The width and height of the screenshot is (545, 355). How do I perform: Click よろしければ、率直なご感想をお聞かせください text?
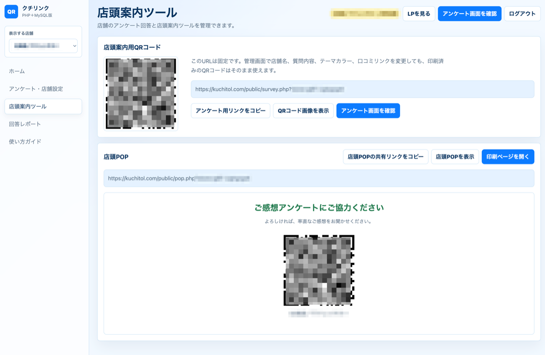pyautogui.click(x=319, y=221)
